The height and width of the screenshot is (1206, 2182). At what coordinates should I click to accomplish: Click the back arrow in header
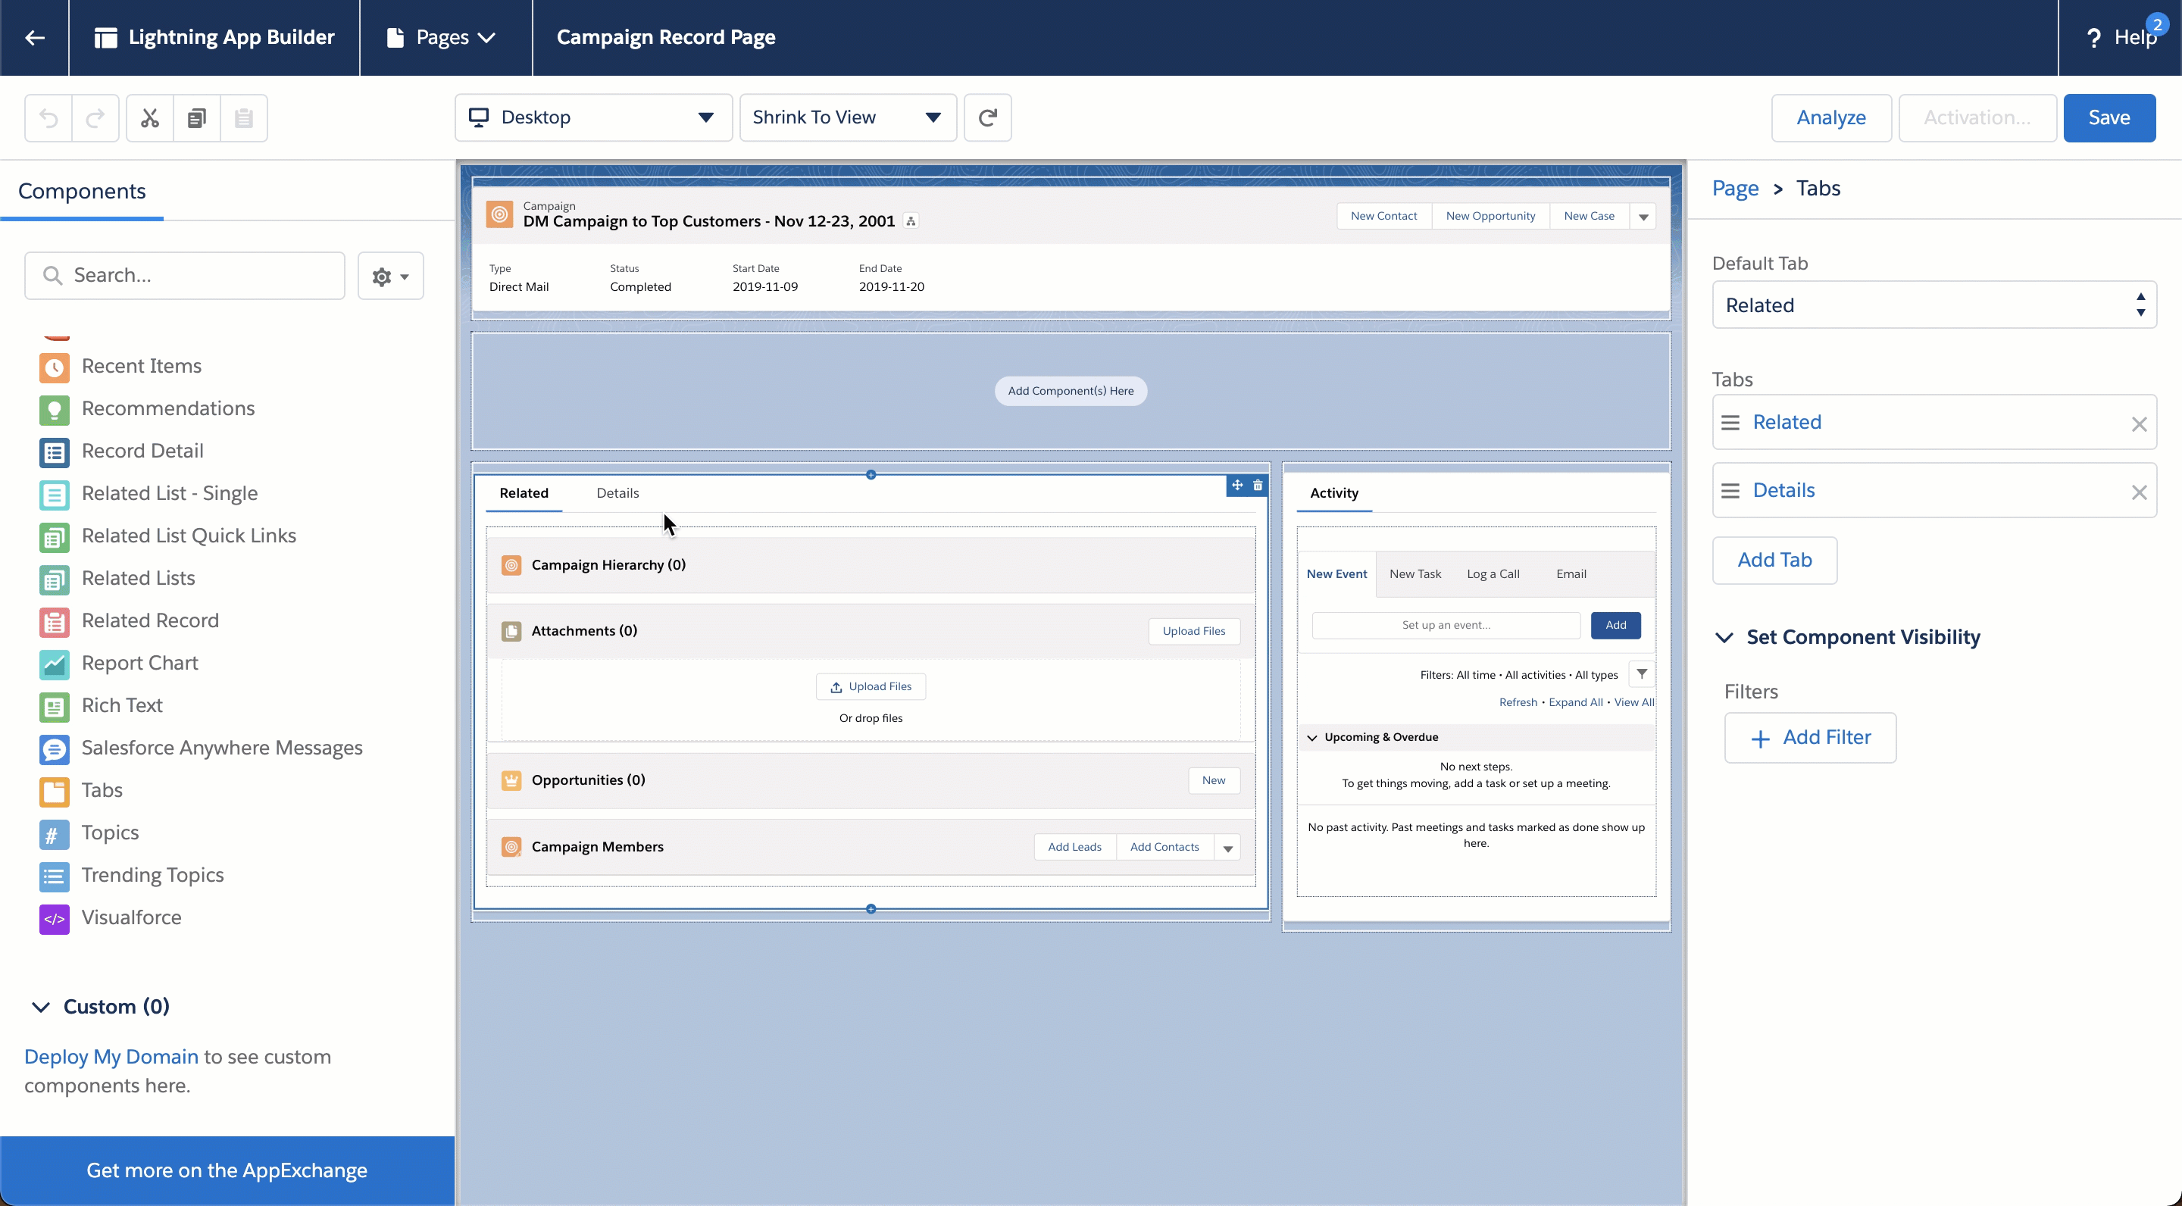point(35,37)
